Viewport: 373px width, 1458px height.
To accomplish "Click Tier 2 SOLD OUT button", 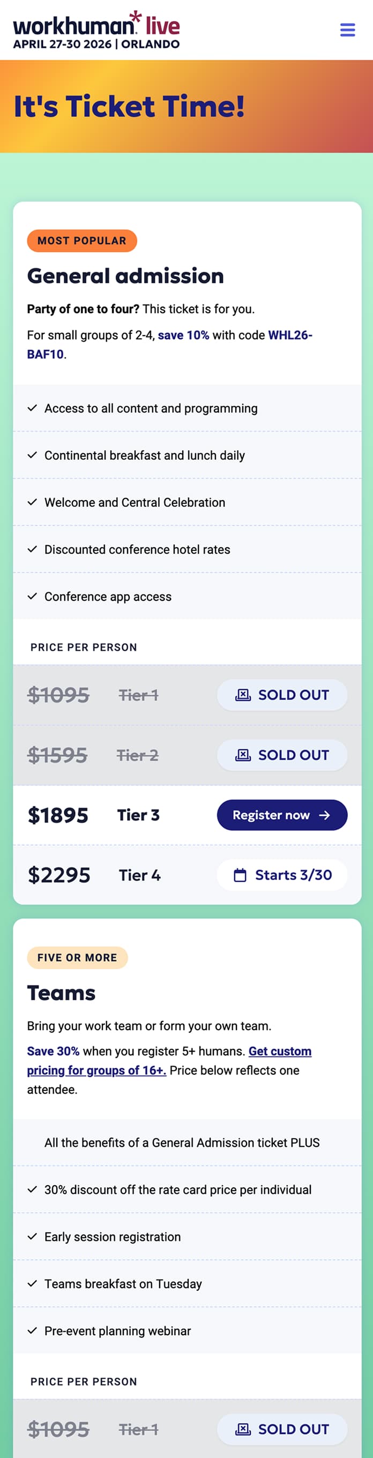I will tap(281, 755).
